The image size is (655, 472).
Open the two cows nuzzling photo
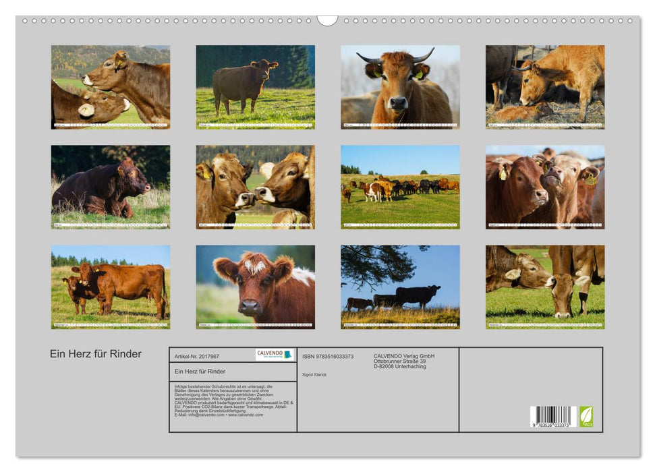pos(111,87)
